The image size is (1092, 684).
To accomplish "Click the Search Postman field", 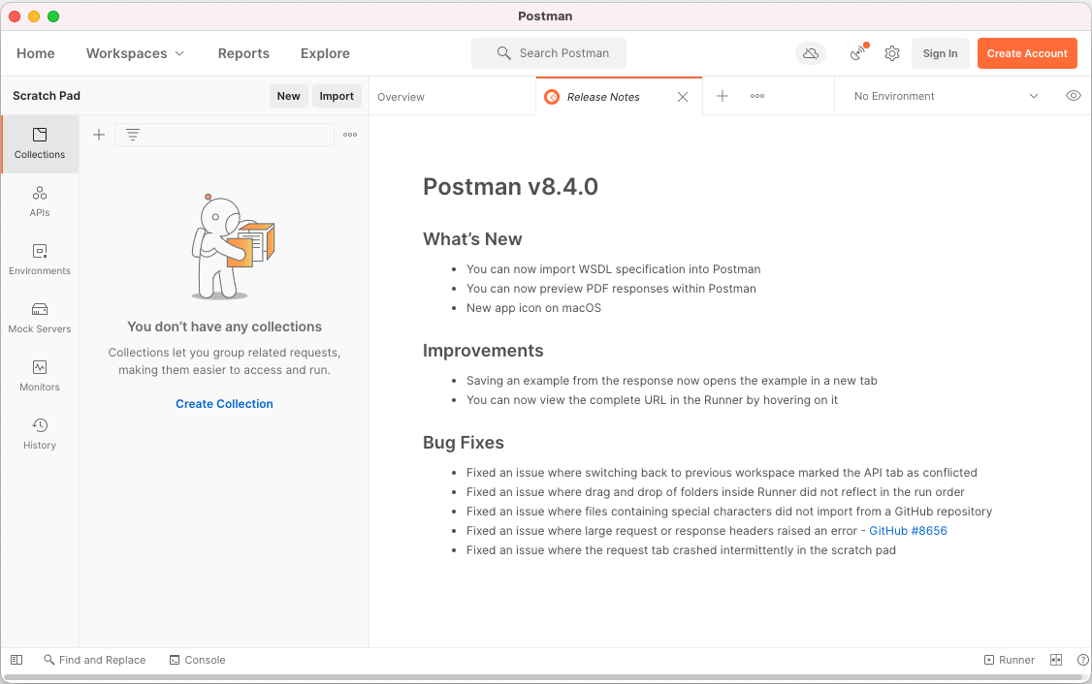I will pyautogui.click(x=549, y=53).
